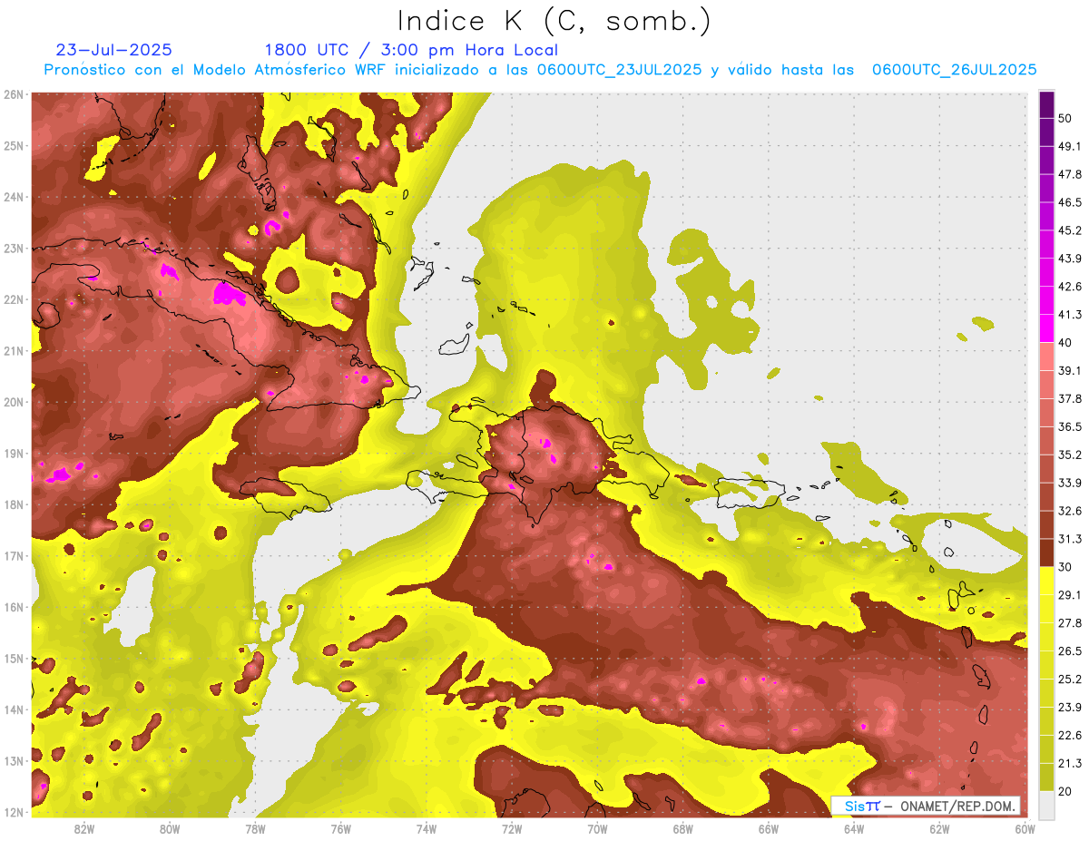Click colorbar value '20' at the bottom
The height and width of the screenshot is (841, 1089).
tap(1064, 790)
